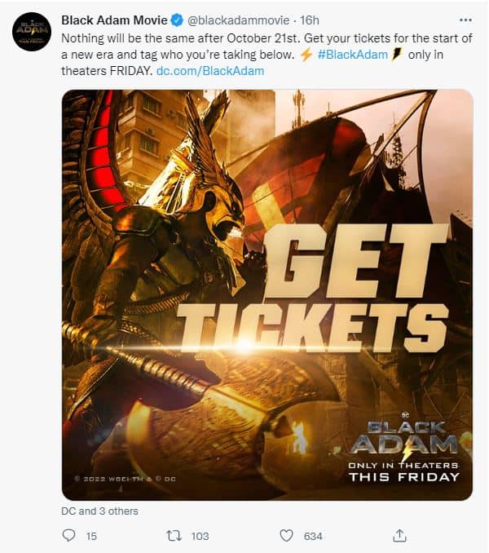Click the like count 634
The width and height of the screenshot is (489, 553).
[313, 537]
